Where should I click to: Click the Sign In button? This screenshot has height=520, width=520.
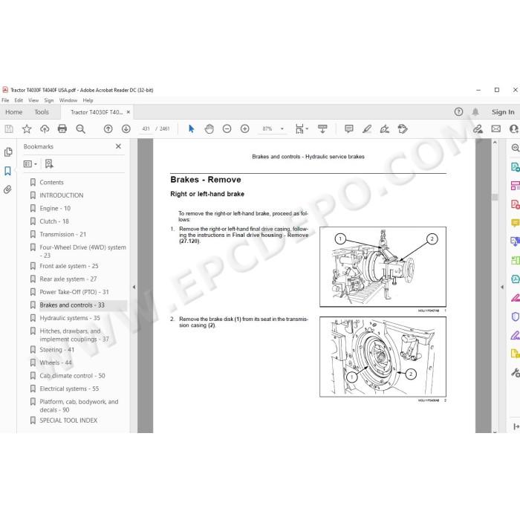point(503,112)
